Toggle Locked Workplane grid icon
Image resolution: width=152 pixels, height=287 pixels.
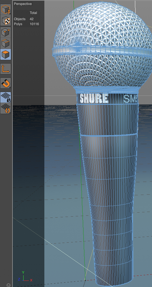[6, 97]
